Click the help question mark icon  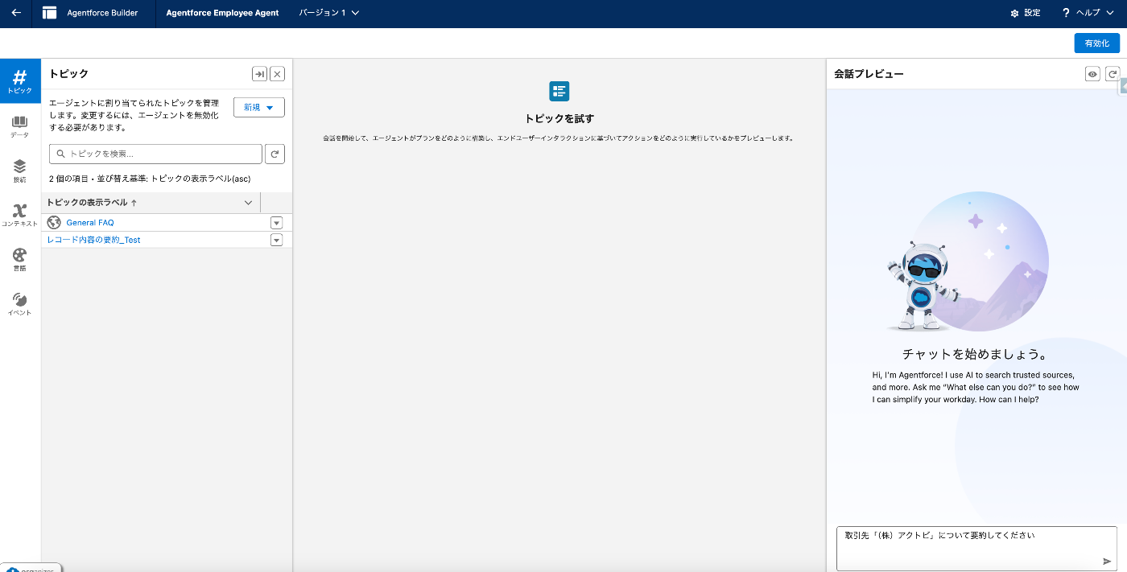click(x=1066, y=13)
